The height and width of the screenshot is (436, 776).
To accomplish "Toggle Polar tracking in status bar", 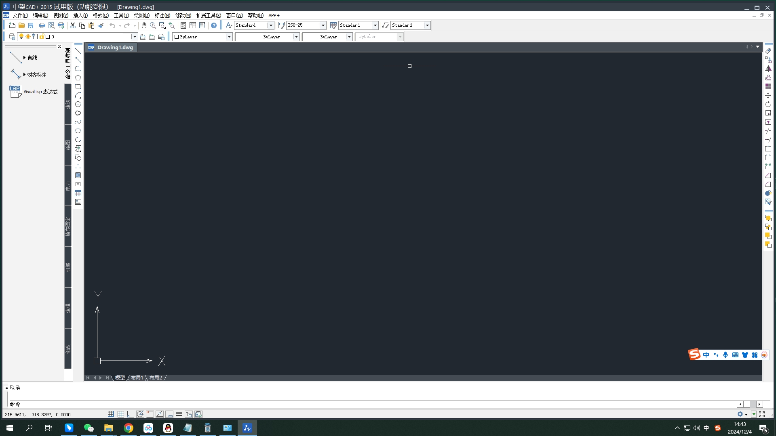I will click(x=140, y=414).
